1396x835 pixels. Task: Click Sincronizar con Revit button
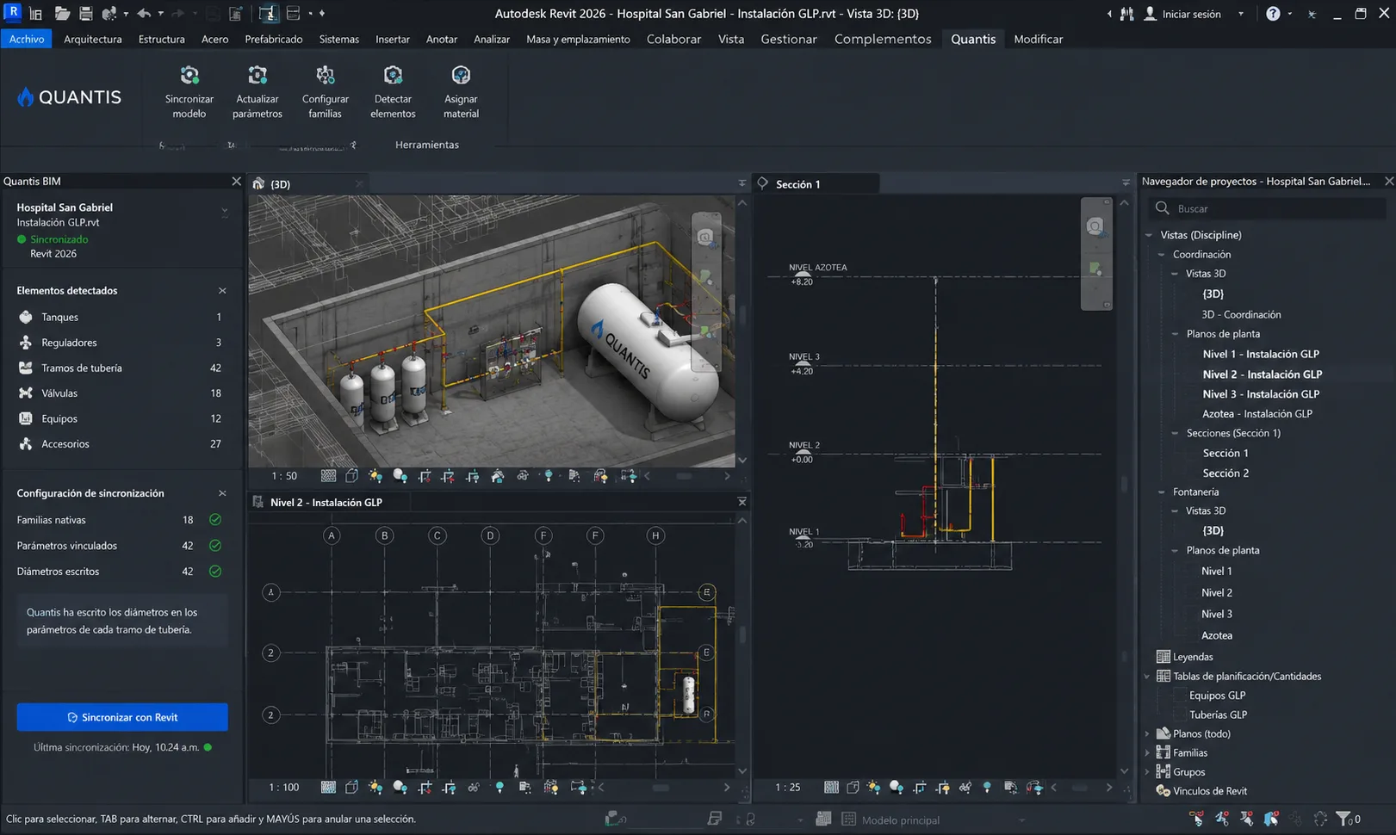click(122, 717)
